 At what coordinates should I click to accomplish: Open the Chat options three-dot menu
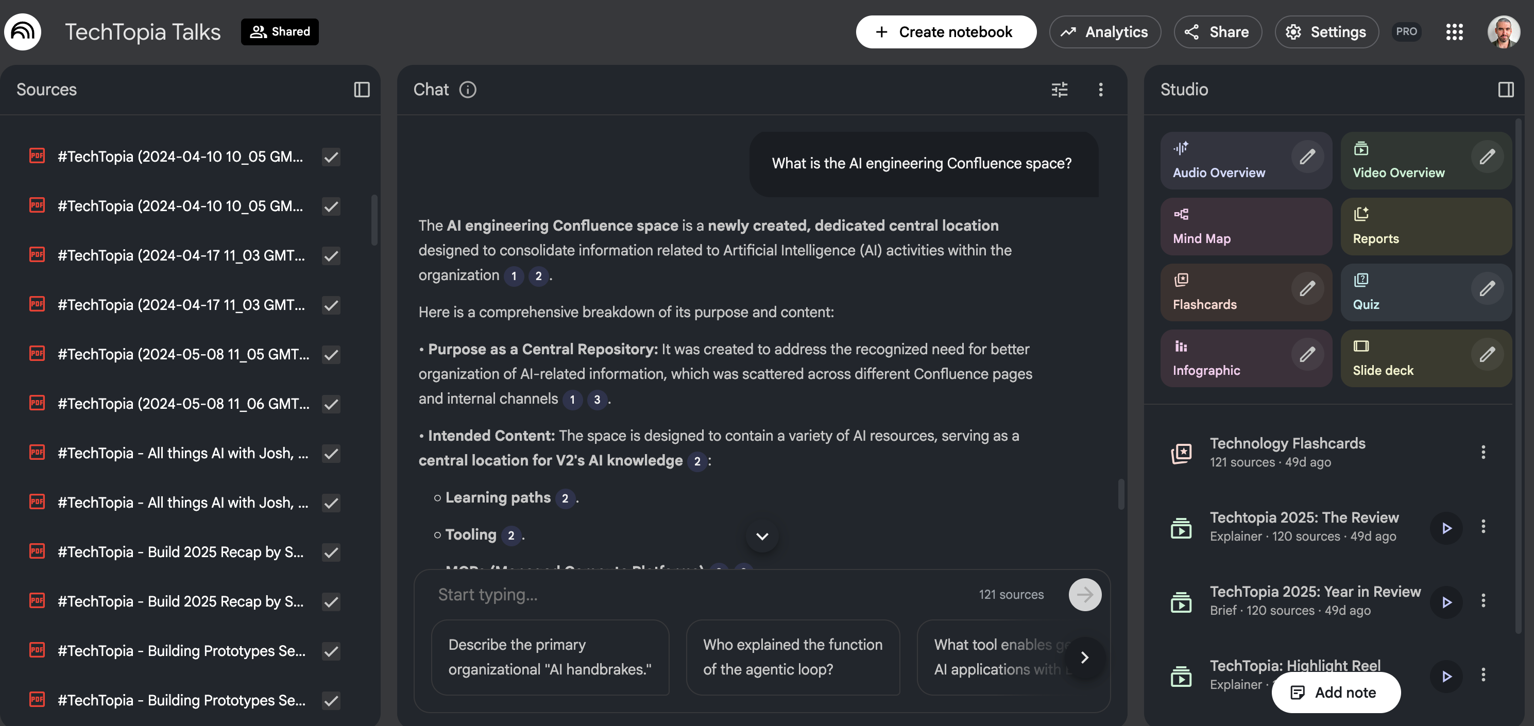coord(1100,89)
